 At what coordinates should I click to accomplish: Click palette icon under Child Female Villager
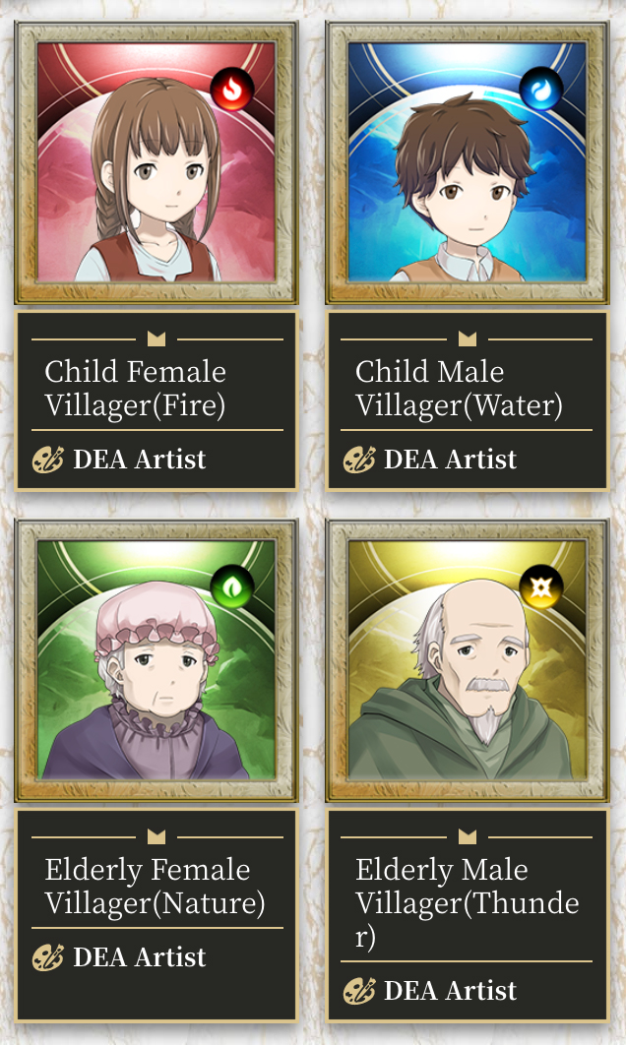coord(48,460)
